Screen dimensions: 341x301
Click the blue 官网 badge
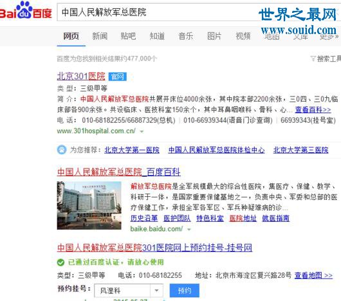[x=118, y=77]
